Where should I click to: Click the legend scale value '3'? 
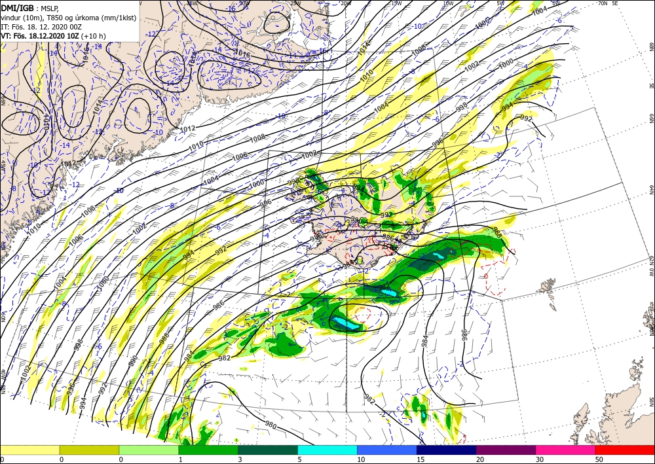click(x=240, y=459)
